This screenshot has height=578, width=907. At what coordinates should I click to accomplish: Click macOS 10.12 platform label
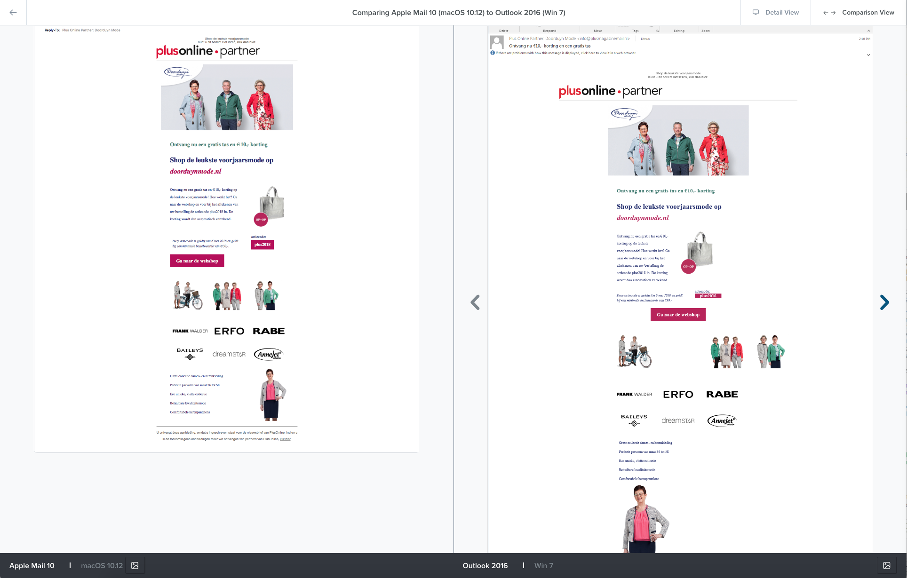pyautogui.click(x=102, y=565)
